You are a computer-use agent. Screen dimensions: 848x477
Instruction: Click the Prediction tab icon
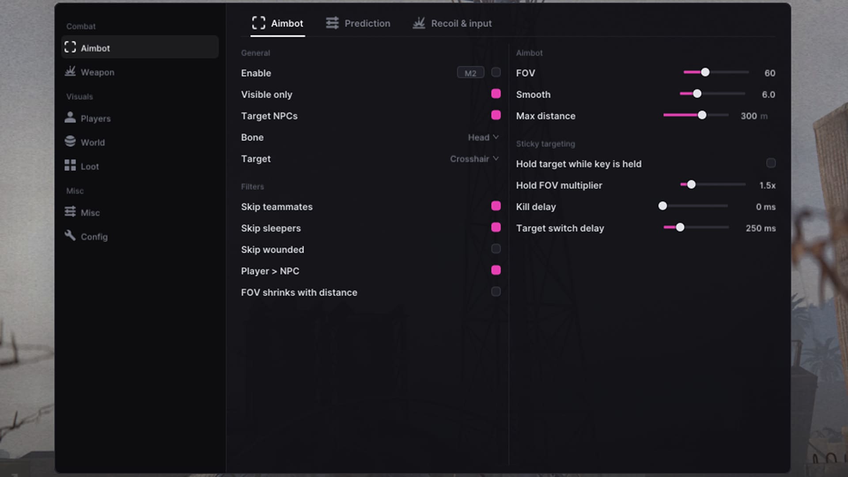point(333,23)
